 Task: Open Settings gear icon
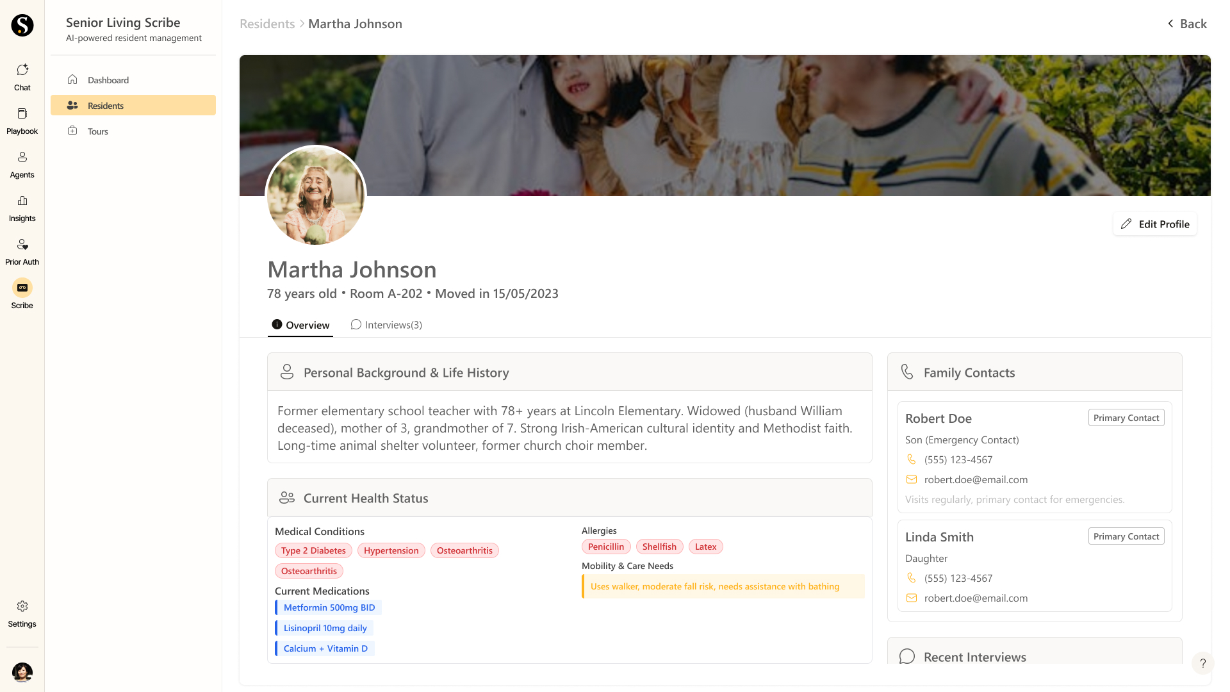pos(22,606)
